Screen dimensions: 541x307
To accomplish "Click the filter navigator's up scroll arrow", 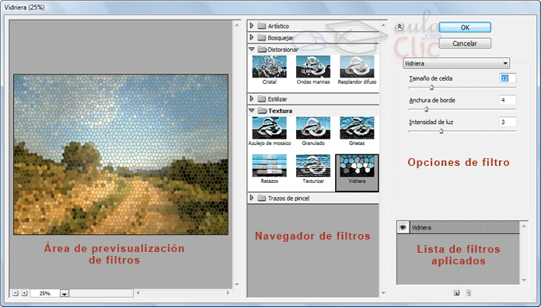I will point(383,25).
